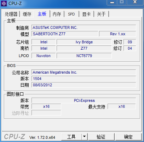The image size is (144, 142).
Task: Click the 公司名称 label
Action: (20, 73)
